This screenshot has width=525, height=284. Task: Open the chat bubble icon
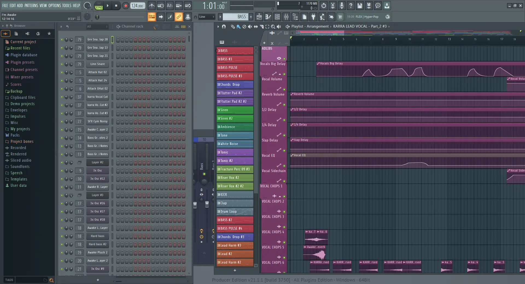coord(378,5)
